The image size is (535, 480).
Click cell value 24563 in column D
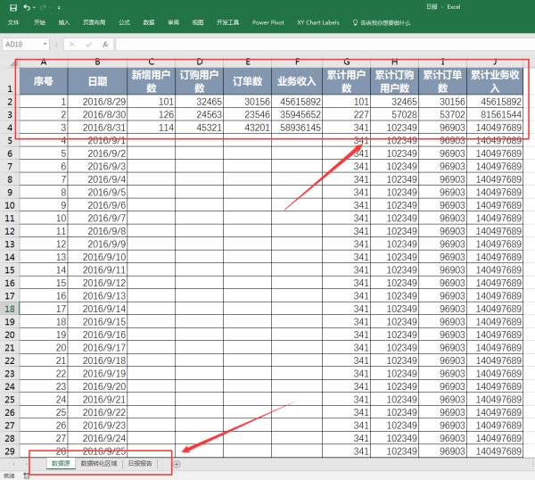pyautogui.click(x=199, y=114)
